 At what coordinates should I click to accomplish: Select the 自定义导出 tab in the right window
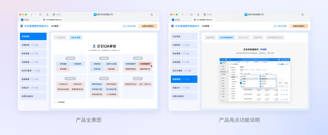point(244,38)
